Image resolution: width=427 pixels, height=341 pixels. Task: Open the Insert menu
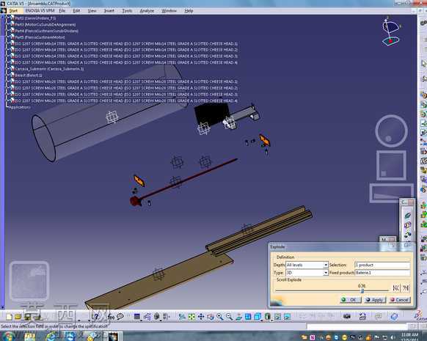109,10
